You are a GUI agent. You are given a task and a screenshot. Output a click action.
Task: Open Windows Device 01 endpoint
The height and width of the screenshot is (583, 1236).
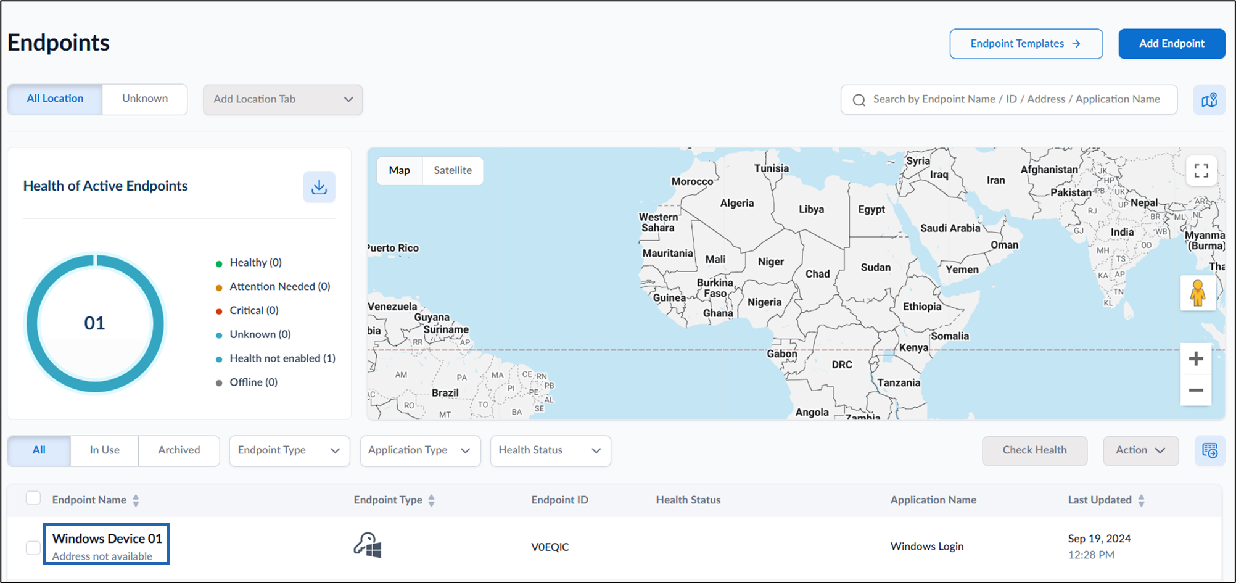click(107, 539)
